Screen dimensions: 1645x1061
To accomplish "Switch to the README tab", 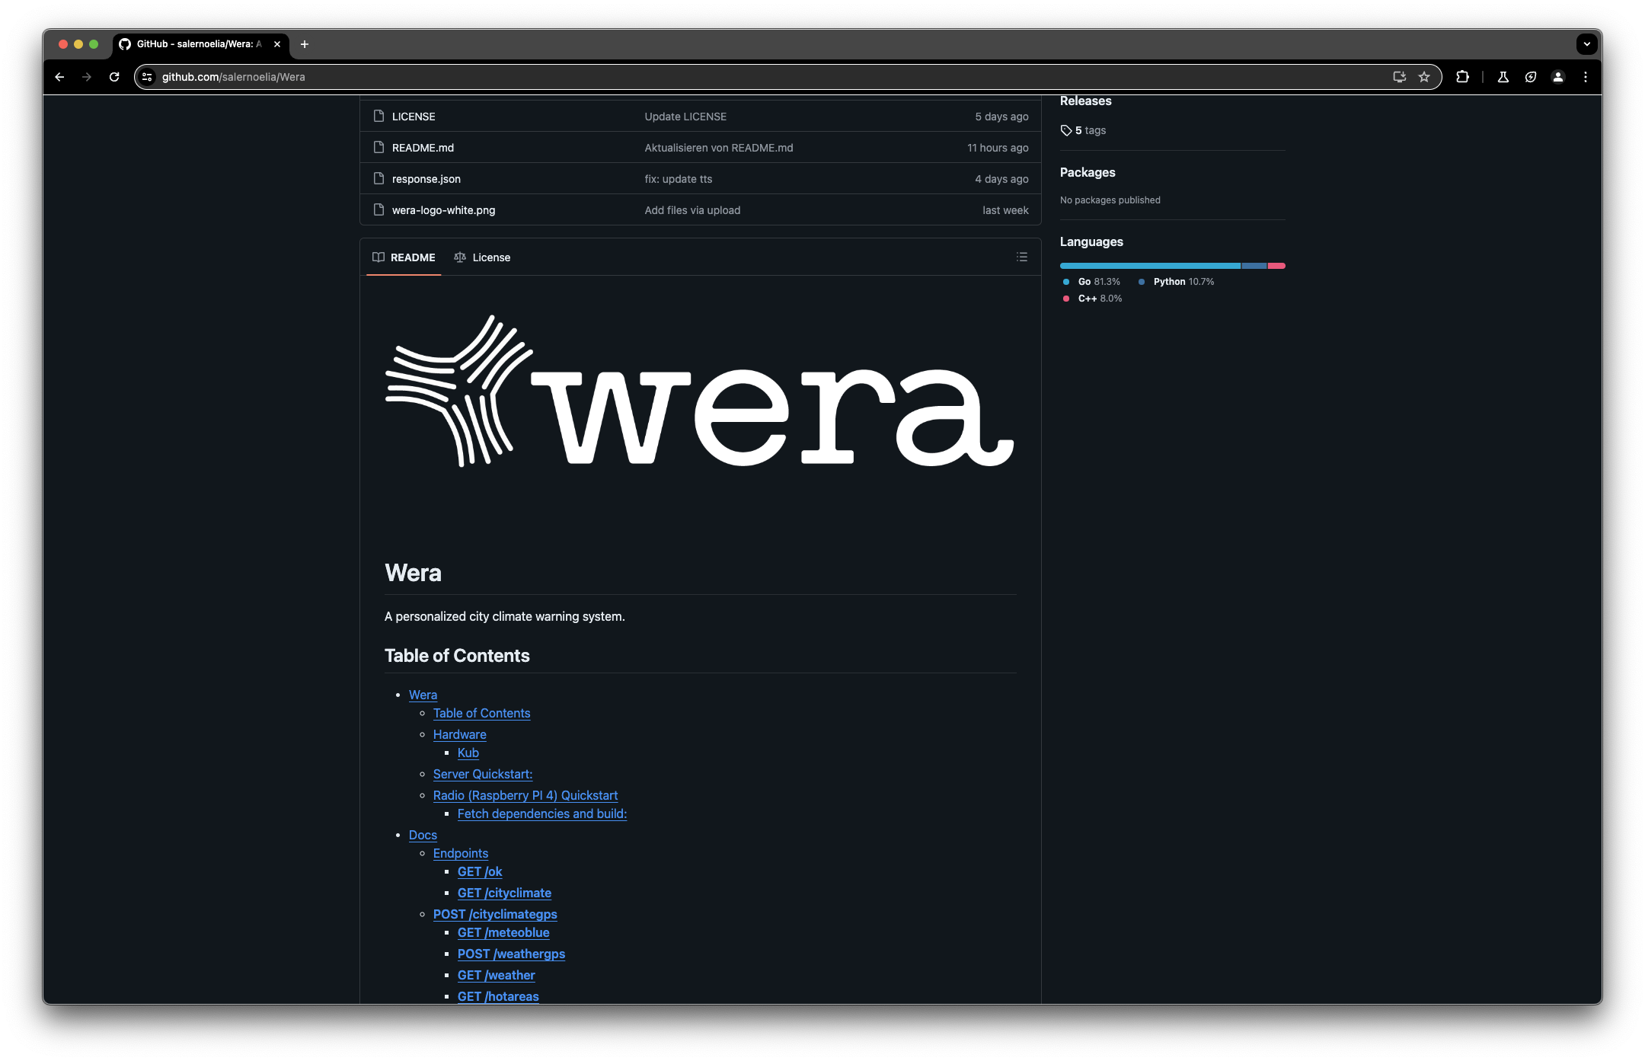I will [x=404, y=257].
